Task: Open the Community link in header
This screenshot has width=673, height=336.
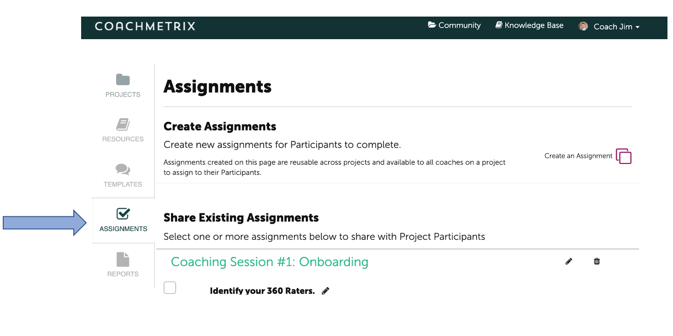Action: (x=455, y=25)
